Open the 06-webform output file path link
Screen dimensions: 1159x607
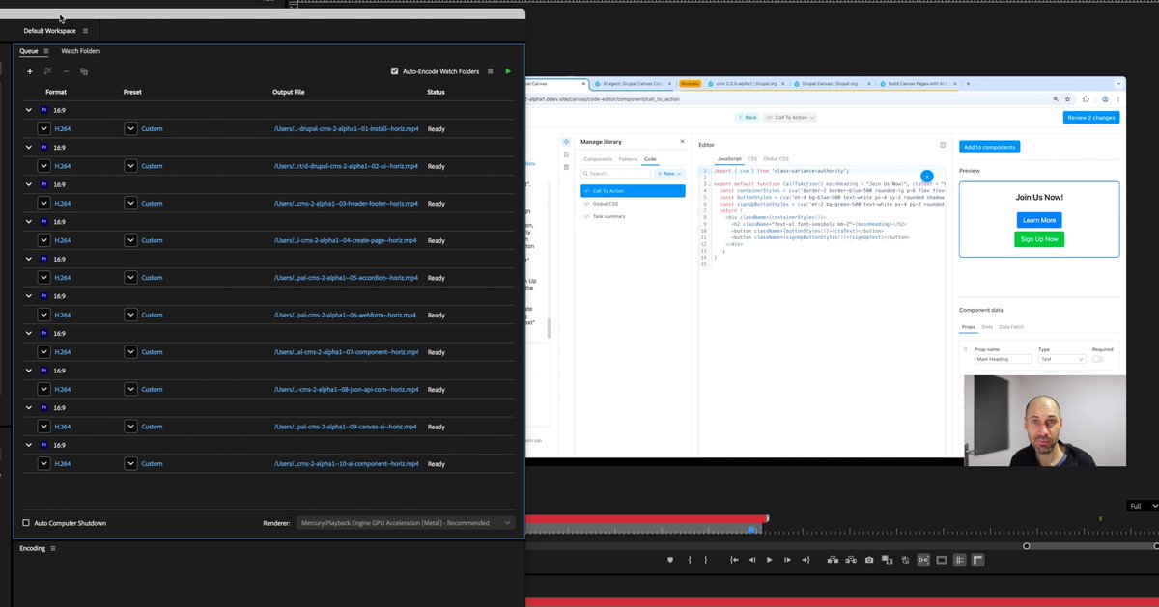(346, 315)
